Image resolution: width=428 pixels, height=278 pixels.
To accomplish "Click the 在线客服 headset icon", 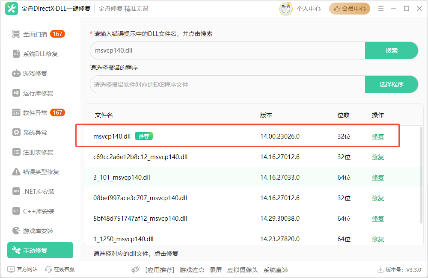I will click(x=48, y=269).
